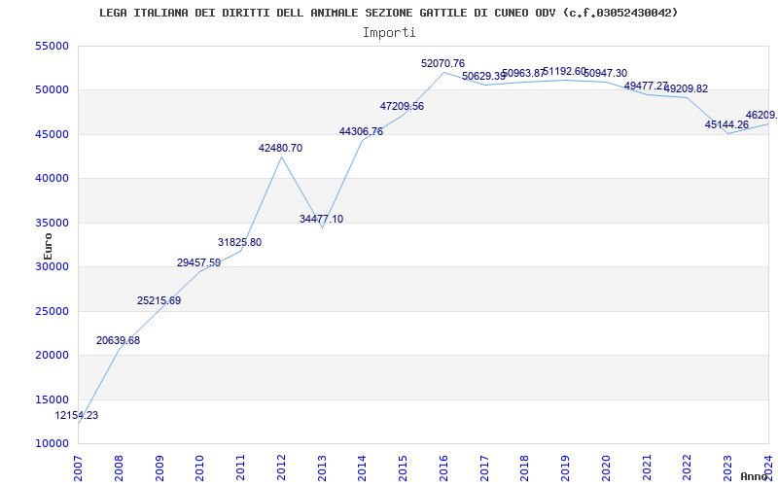Viewport: 778px width, 486px height.
Task: Click the 44306.76 data label
Action: 361,131
